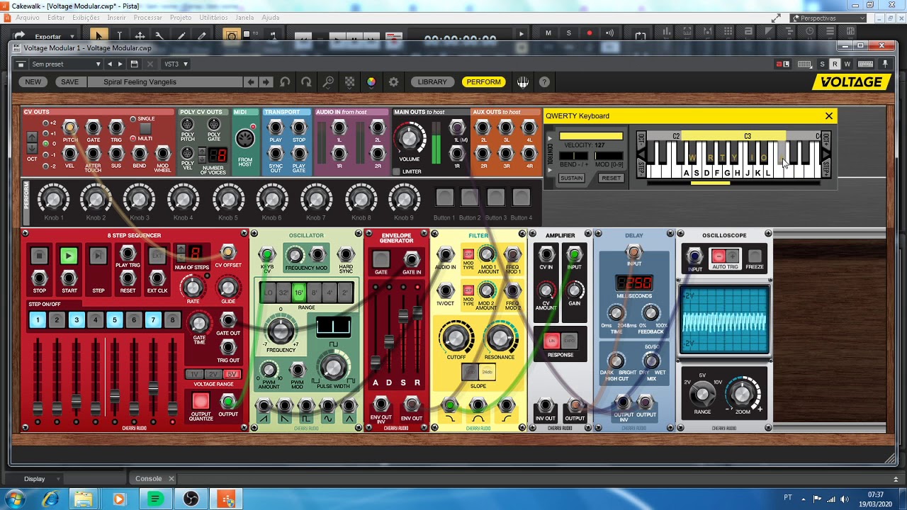907x510 pixels.
Task: Click the QWERTY keyboard velocity bar
Action: [590, 136]
